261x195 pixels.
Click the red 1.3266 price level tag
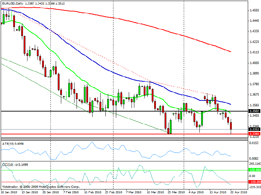pyautogui.click(x=254, y=134)
